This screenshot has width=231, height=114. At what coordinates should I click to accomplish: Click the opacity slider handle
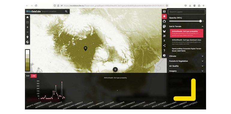[200, 21]
